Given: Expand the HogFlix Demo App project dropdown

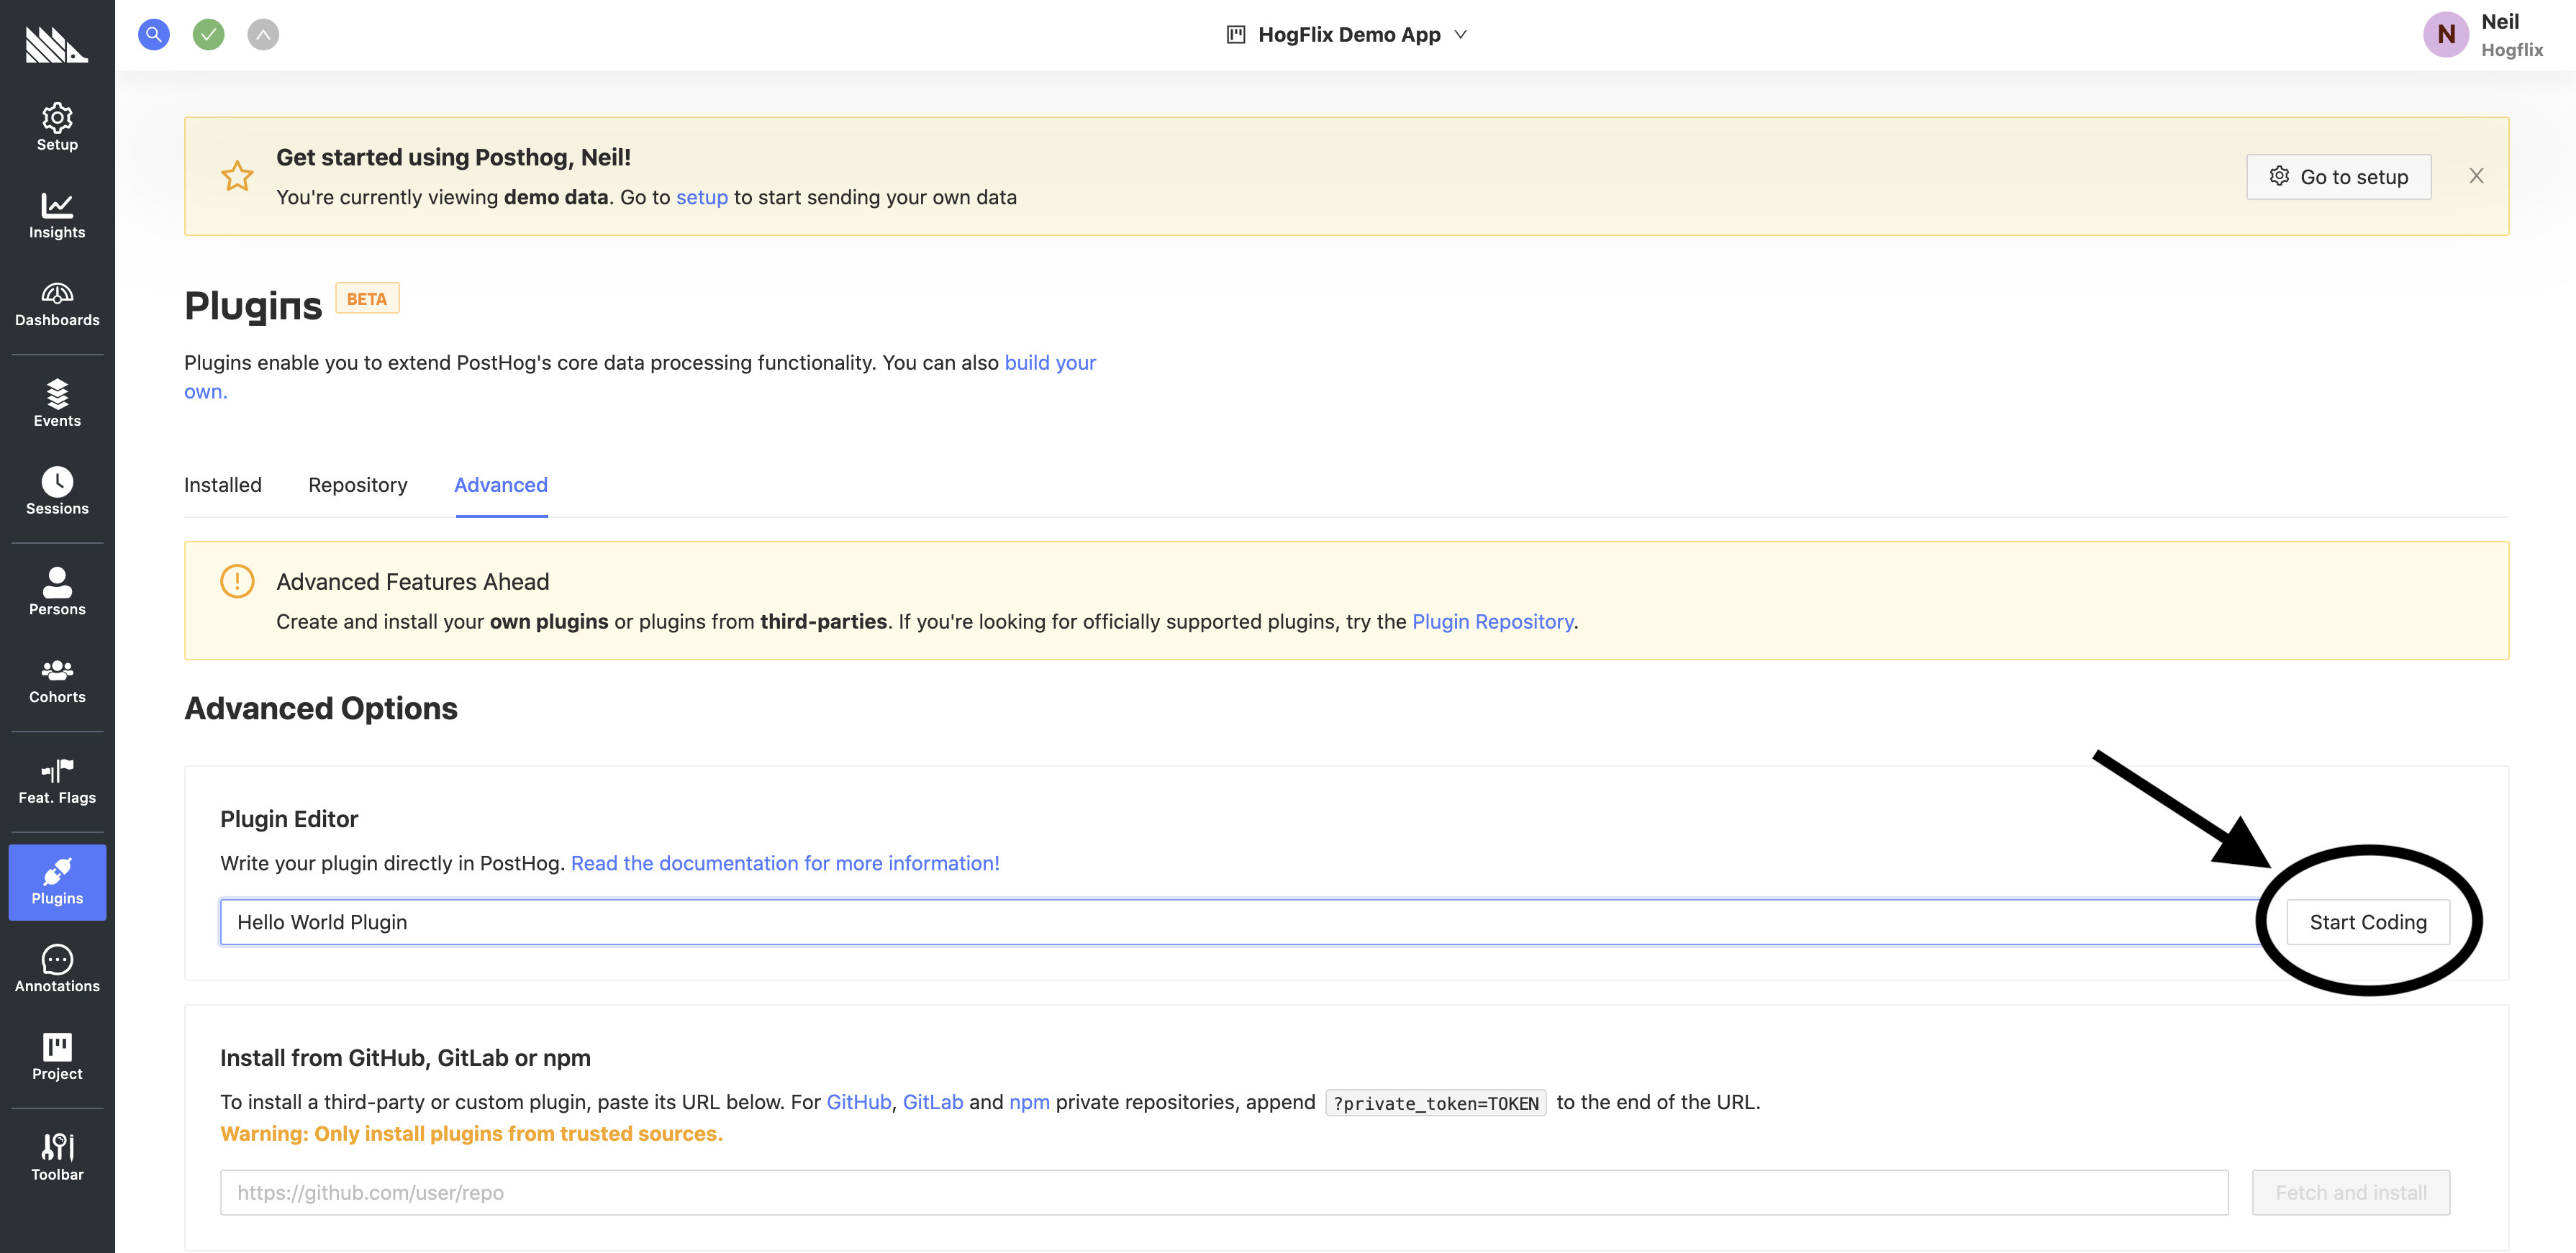Looking at the screenshot, I should 1347,35.
